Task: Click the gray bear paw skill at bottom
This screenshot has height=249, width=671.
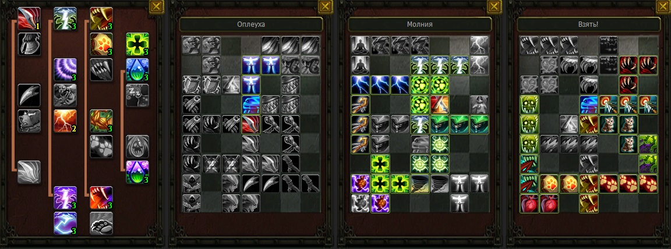Action: [x=101, y=223]
